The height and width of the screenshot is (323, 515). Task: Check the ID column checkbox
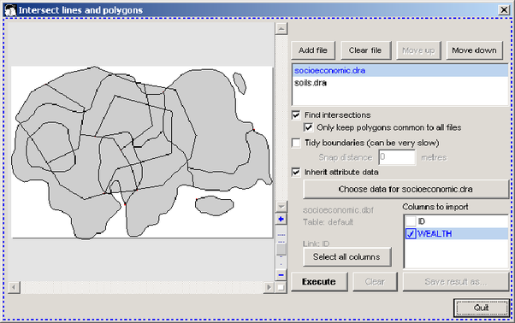[411, 221]
